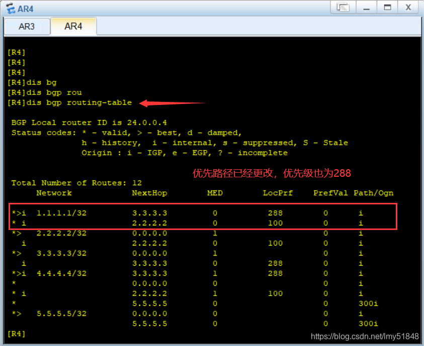Click the 2.2.2.2/32 network entry
This screenshot has width=424, height=346.
coord(62,233)
